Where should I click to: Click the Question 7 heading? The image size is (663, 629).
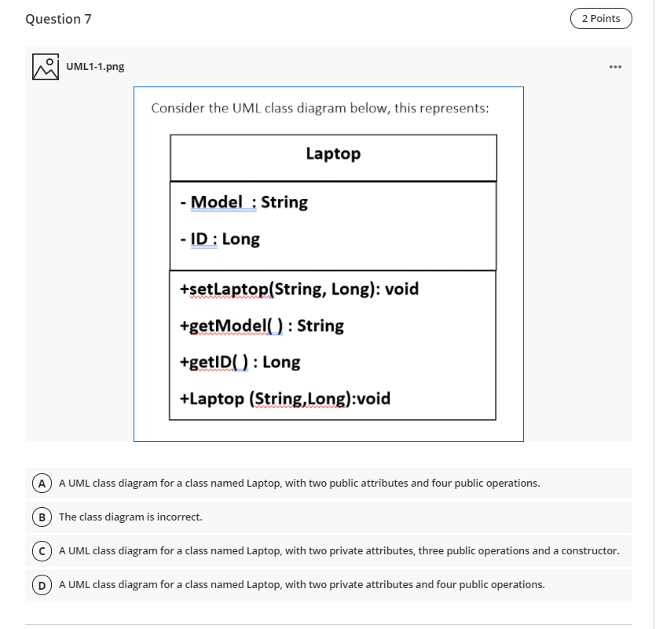pos(59,19)
